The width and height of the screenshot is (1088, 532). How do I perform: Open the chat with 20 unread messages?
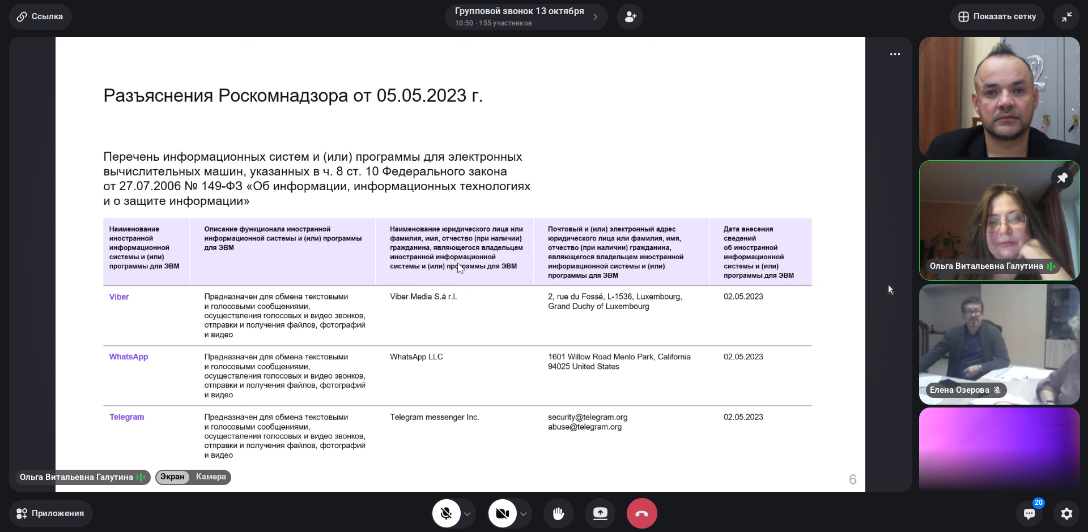click(1030, 513)
